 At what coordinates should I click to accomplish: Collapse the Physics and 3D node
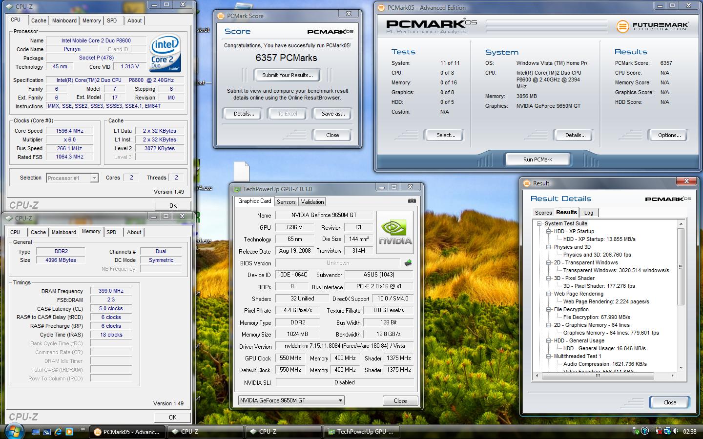coord(548,247)
